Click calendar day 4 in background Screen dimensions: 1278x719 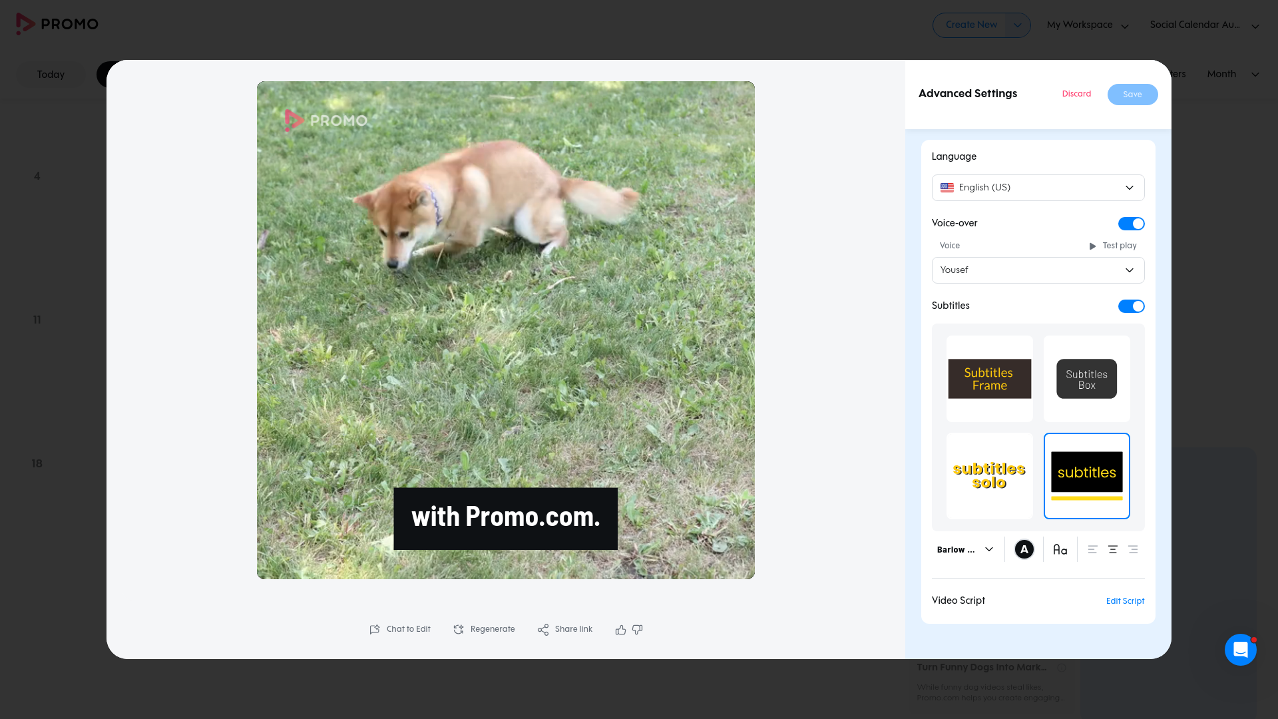point(37,176)
